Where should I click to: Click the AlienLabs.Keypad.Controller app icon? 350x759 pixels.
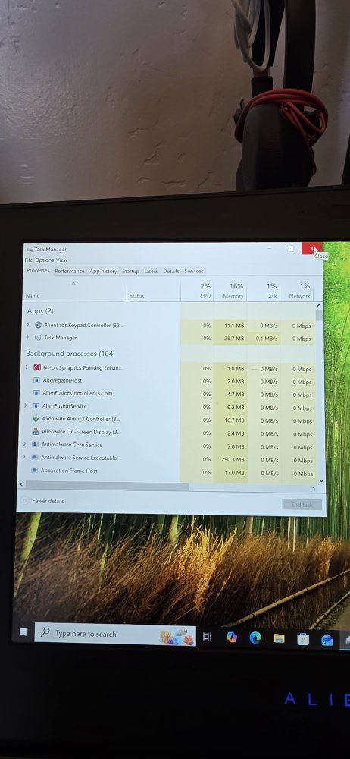38,325
